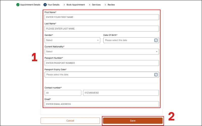Click the Gender dropdown arrow

click(x=98, y=40)
